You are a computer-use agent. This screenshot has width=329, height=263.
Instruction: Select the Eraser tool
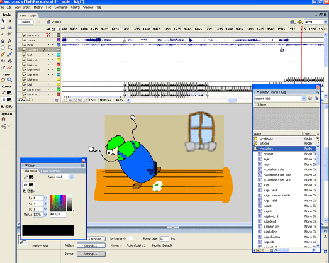pyautogui.click(x=9, y=68)
